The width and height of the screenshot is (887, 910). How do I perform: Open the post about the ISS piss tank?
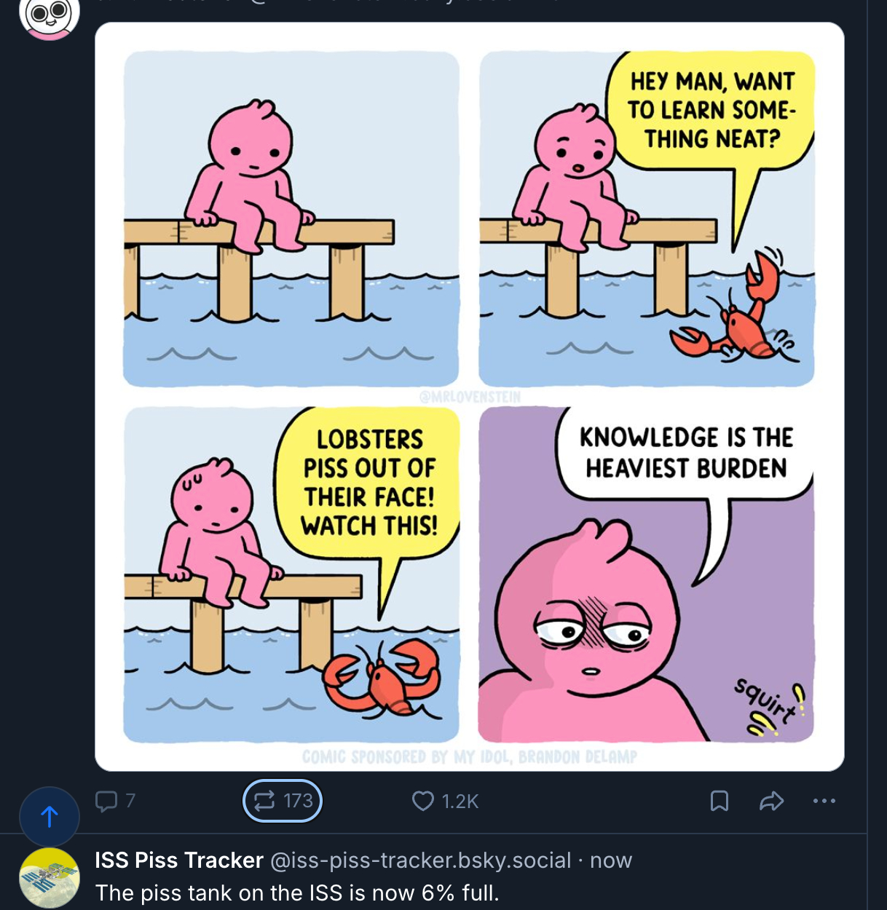297,893
